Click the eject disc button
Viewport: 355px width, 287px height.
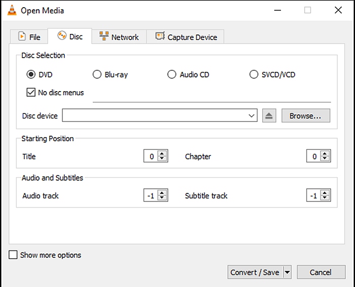pos(269,116)
